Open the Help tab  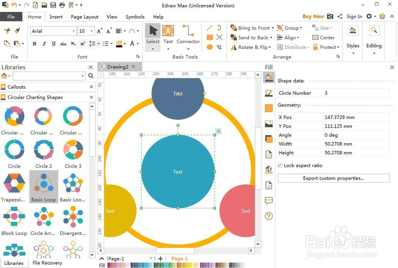click(158, 17)
